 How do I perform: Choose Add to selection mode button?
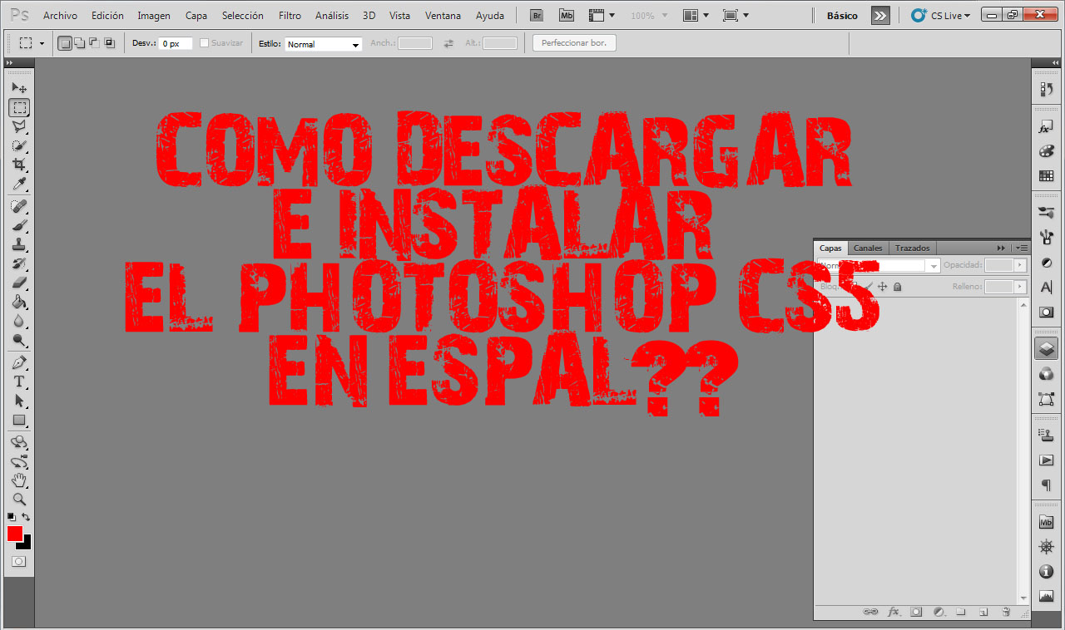coord(80,43)
